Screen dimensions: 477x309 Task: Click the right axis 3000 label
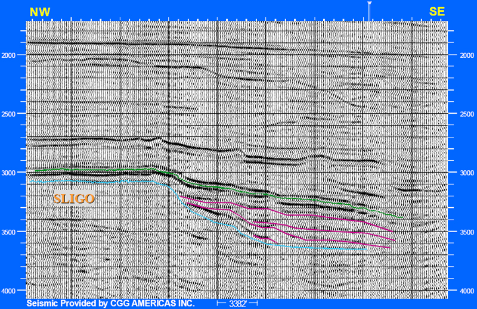[x=467, y=173]
